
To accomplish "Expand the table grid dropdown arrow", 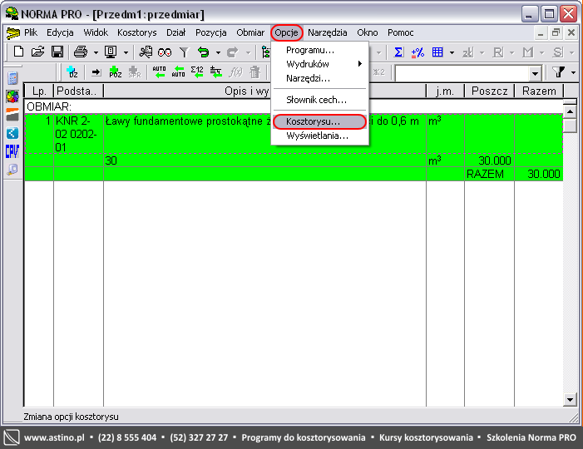I will click(x=452, y=52).
